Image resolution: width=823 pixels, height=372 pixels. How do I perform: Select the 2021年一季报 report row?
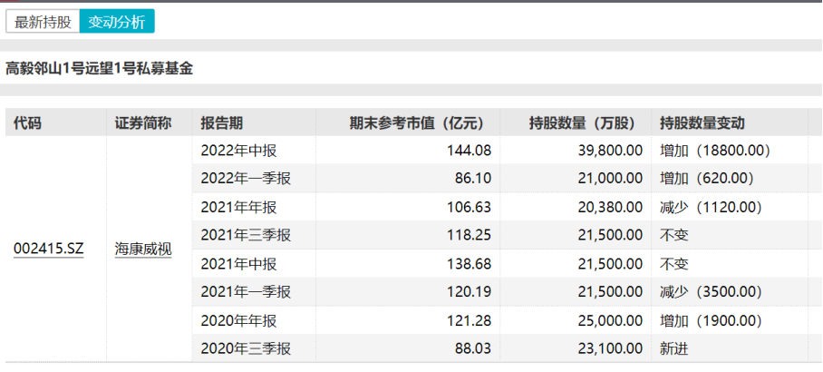click(x=246, y=292)
